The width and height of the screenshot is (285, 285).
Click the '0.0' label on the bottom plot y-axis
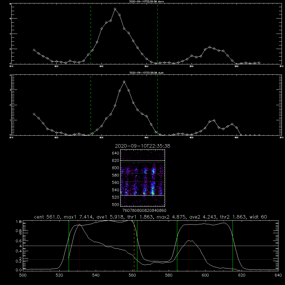pos(19,270)
